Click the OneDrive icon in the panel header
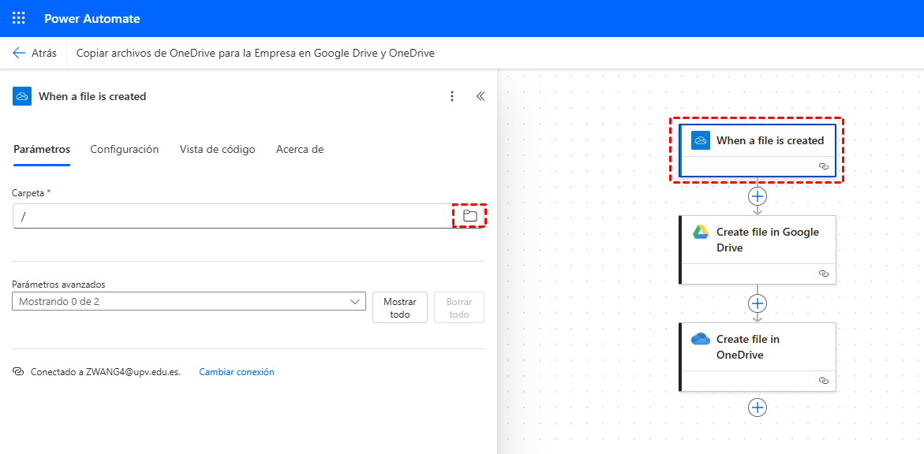Image resolution: width=924 pixels, height=454 pixels. (x=22, y=96)
